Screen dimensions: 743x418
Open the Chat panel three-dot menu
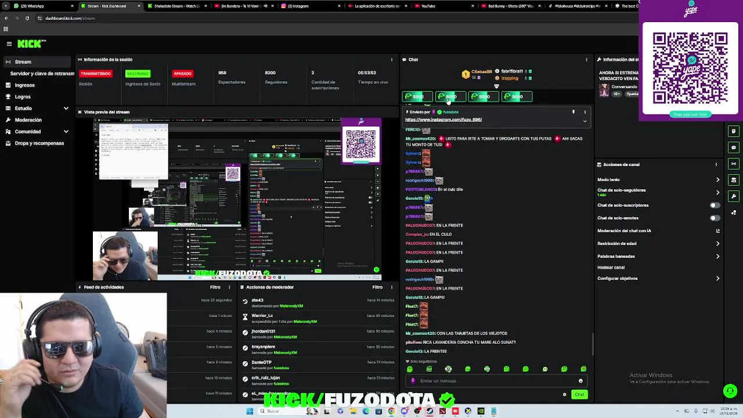(x=586, y=59)
